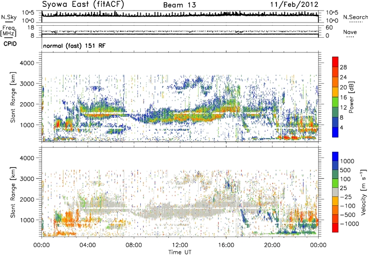
Task: Click the 'N.Search' legend label
Action: tap(355, 17)
